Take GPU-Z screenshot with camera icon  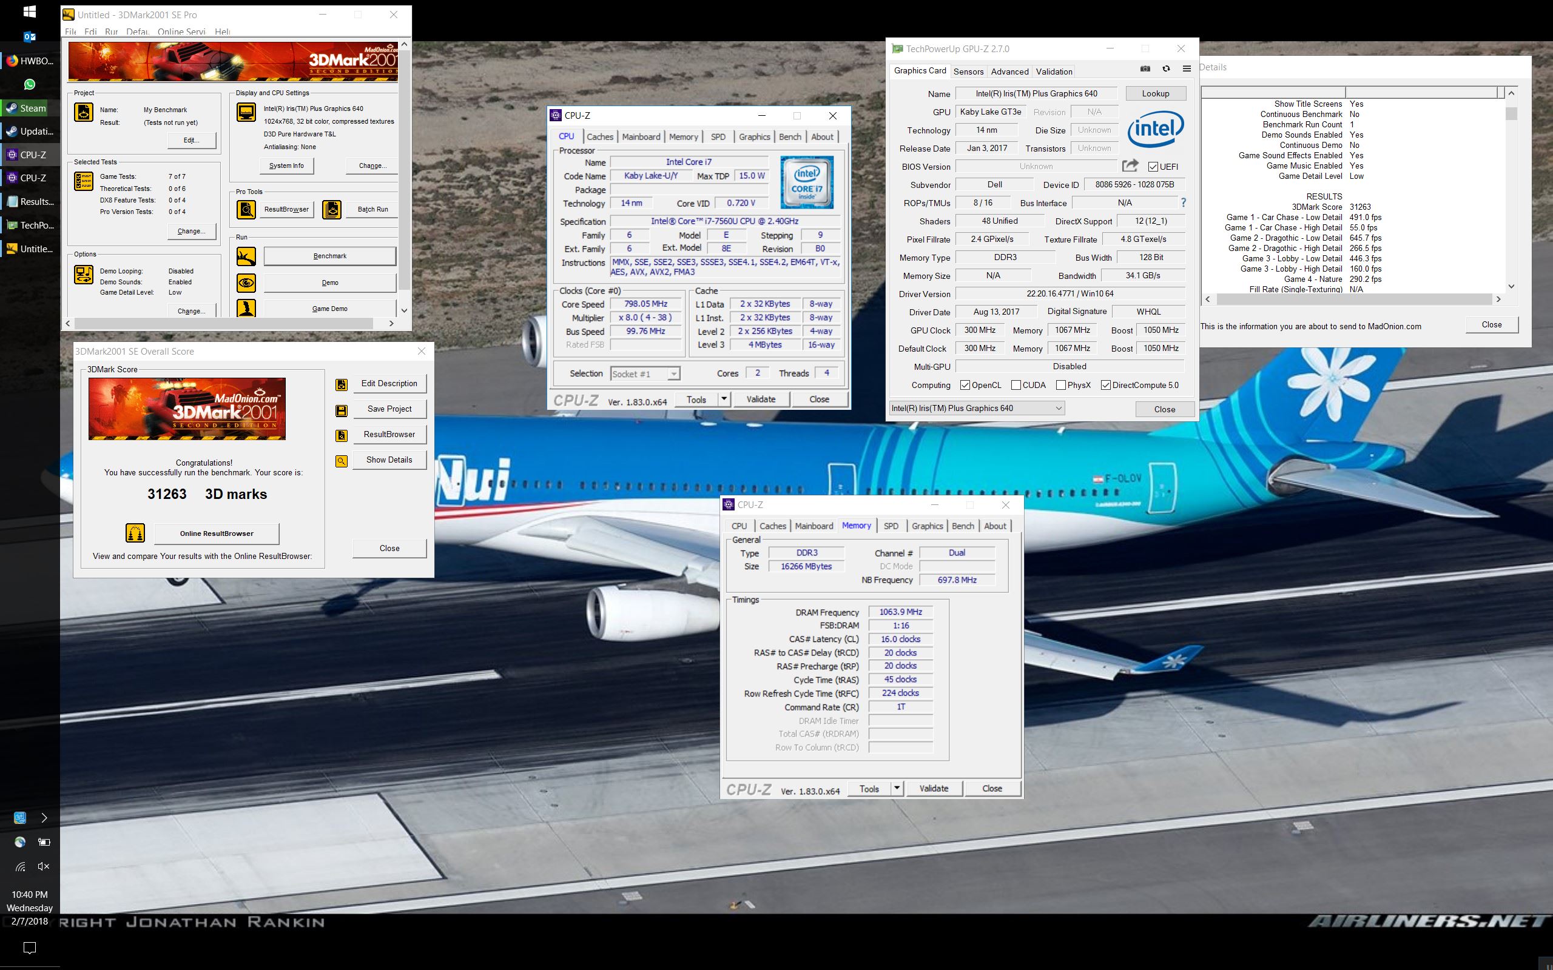[x=1145, y=69]
